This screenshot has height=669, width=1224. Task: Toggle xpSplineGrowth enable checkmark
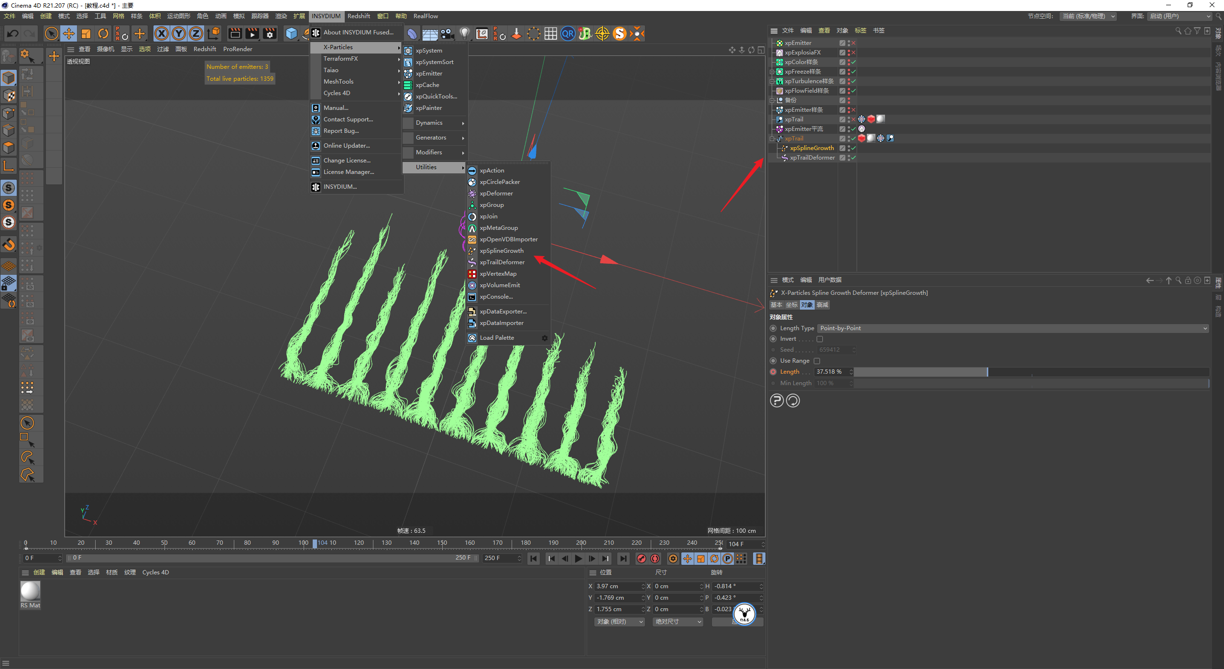pos(853,148)
